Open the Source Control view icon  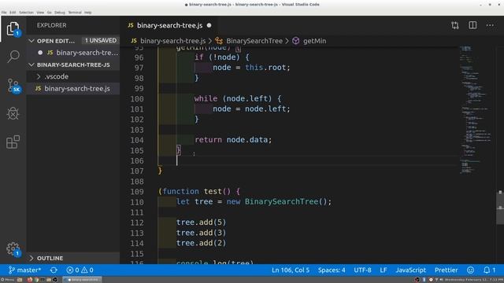coord(13,86)
